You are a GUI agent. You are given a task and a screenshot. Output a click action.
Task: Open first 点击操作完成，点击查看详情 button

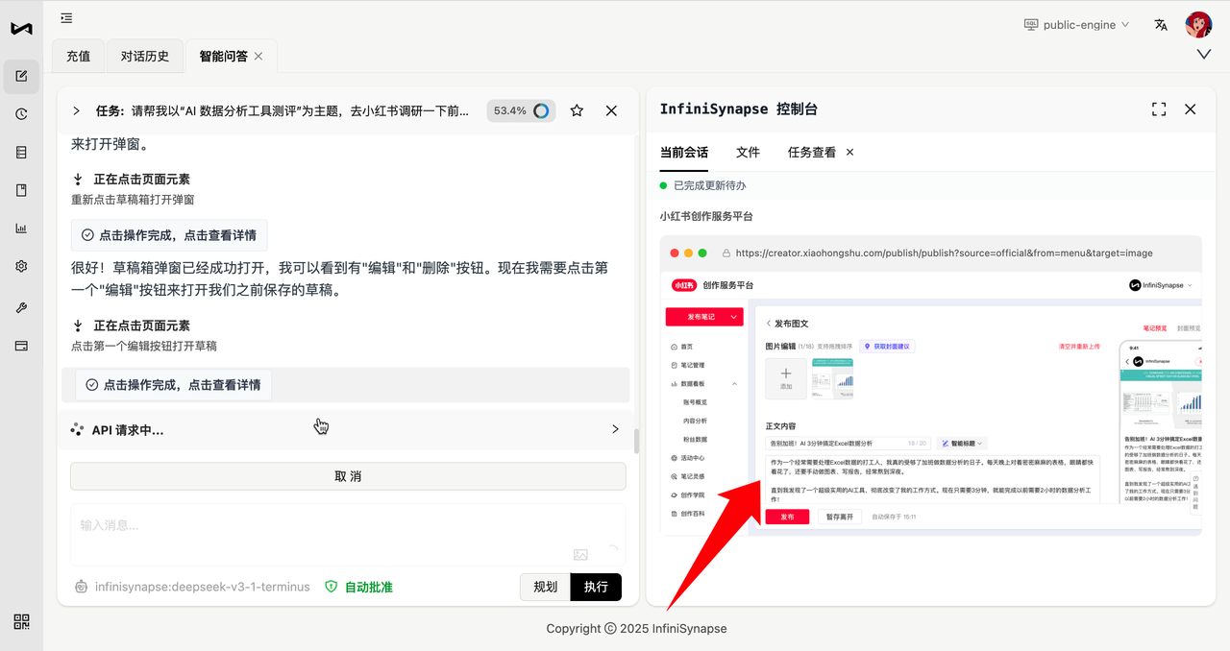coord(169,235)
